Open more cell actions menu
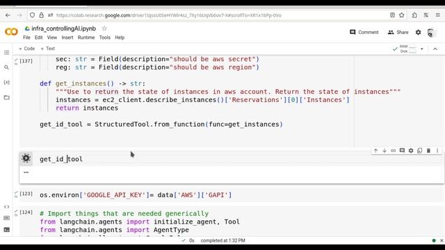Viewport: 445px width, 250px height. point(437,151)
